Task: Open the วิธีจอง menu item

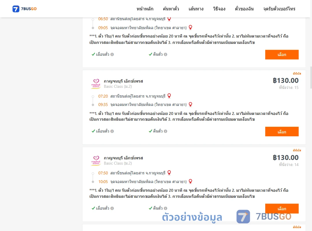Action: pyautogui.click(x=219, y=9)
